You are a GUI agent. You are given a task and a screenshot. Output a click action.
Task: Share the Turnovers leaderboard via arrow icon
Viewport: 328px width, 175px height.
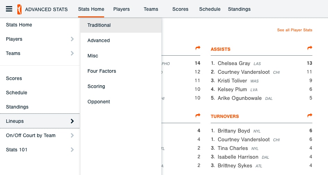(310, 115)
